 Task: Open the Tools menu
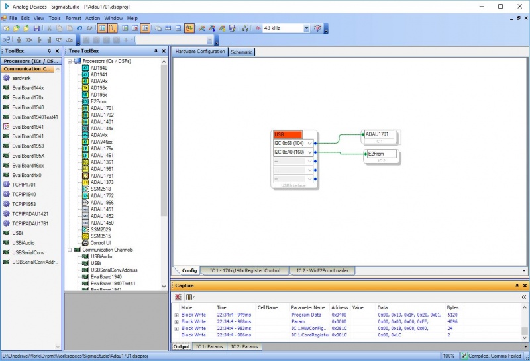pos(54,18)
